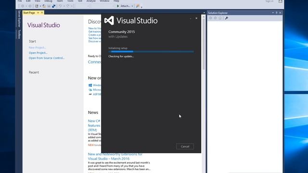Click the Checking for update status text

(121, 56)
